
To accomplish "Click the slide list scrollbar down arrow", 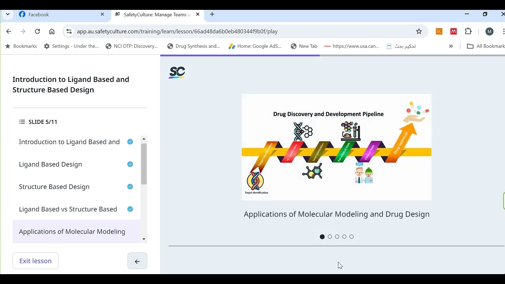I will click(x=144, y=239).
